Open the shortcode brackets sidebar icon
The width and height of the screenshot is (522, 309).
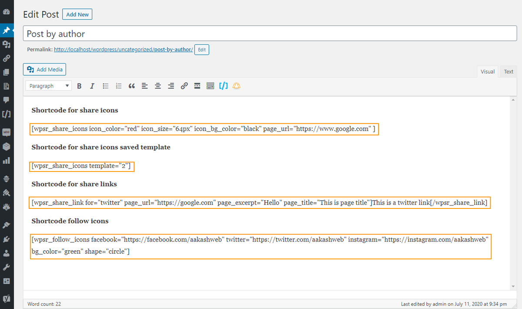tap(7, 114)
